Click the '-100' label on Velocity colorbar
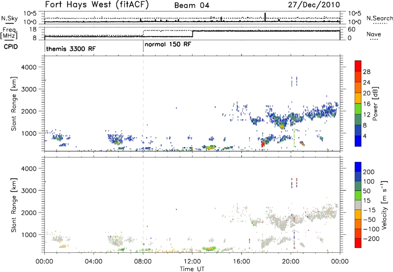This screenshot has width=393, height=272. (371, 229)
